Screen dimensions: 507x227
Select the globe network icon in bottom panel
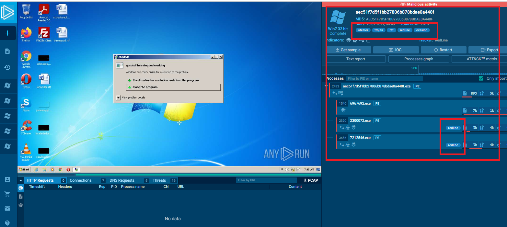click(21, 188)
